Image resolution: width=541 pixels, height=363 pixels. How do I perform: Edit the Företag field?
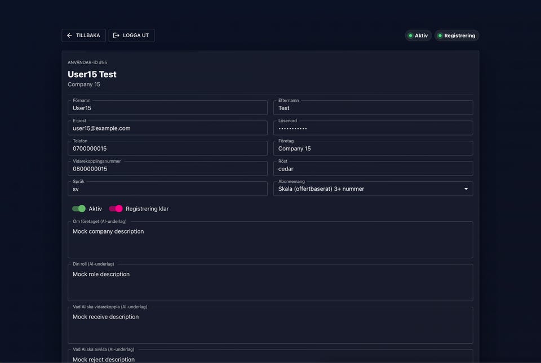click(373, 149)
